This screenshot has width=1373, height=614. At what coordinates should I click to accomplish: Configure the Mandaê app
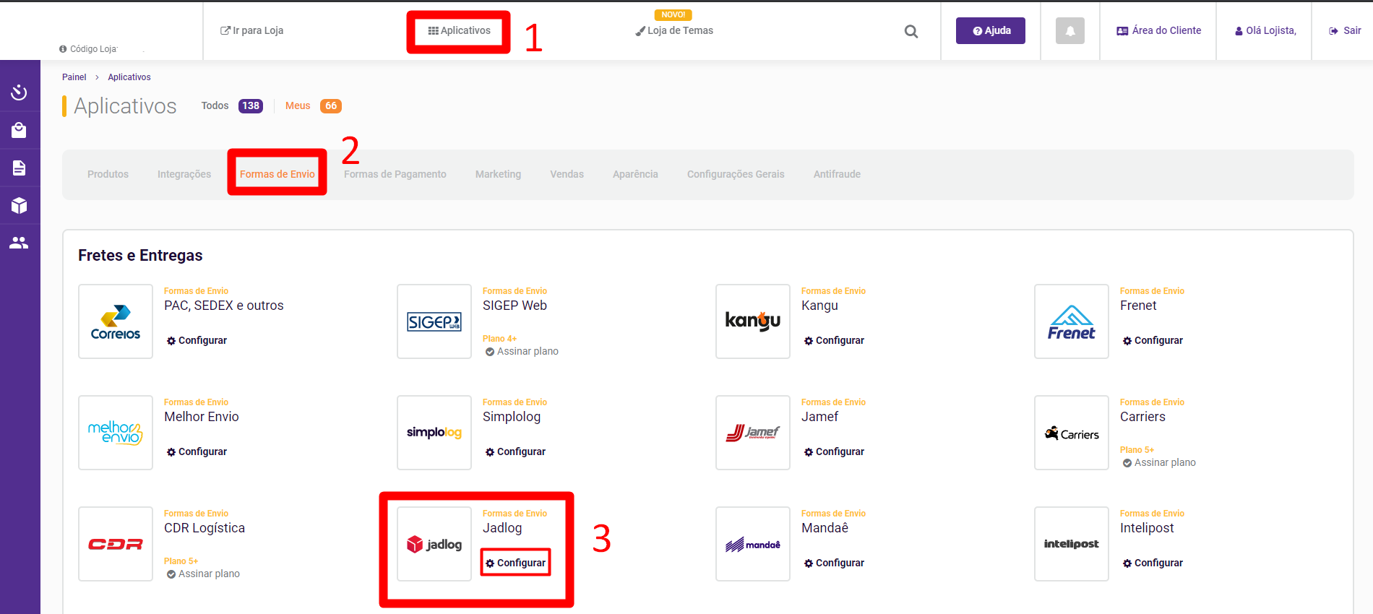(x=834, y=563)
